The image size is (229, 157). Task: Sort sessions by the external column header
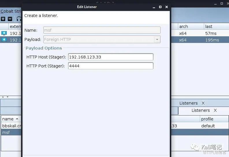15,27
